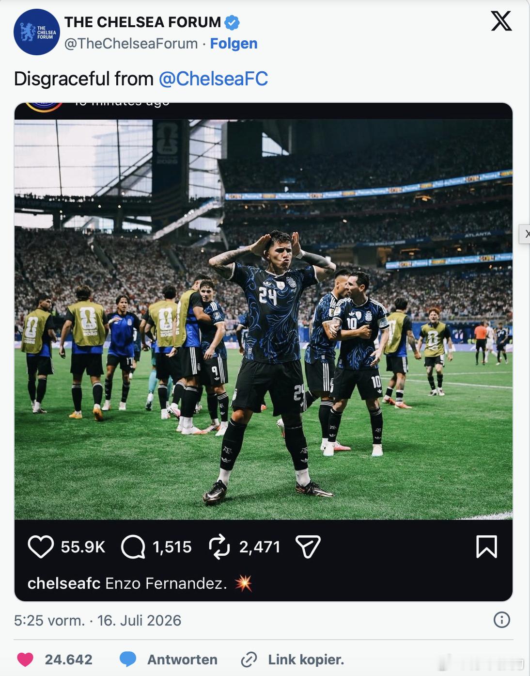Click the Antworten reply button

coord(182,660)
